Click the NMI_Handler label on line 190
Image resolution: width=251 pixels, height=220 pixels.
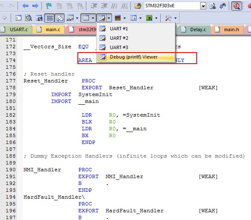tap(42, 170)
